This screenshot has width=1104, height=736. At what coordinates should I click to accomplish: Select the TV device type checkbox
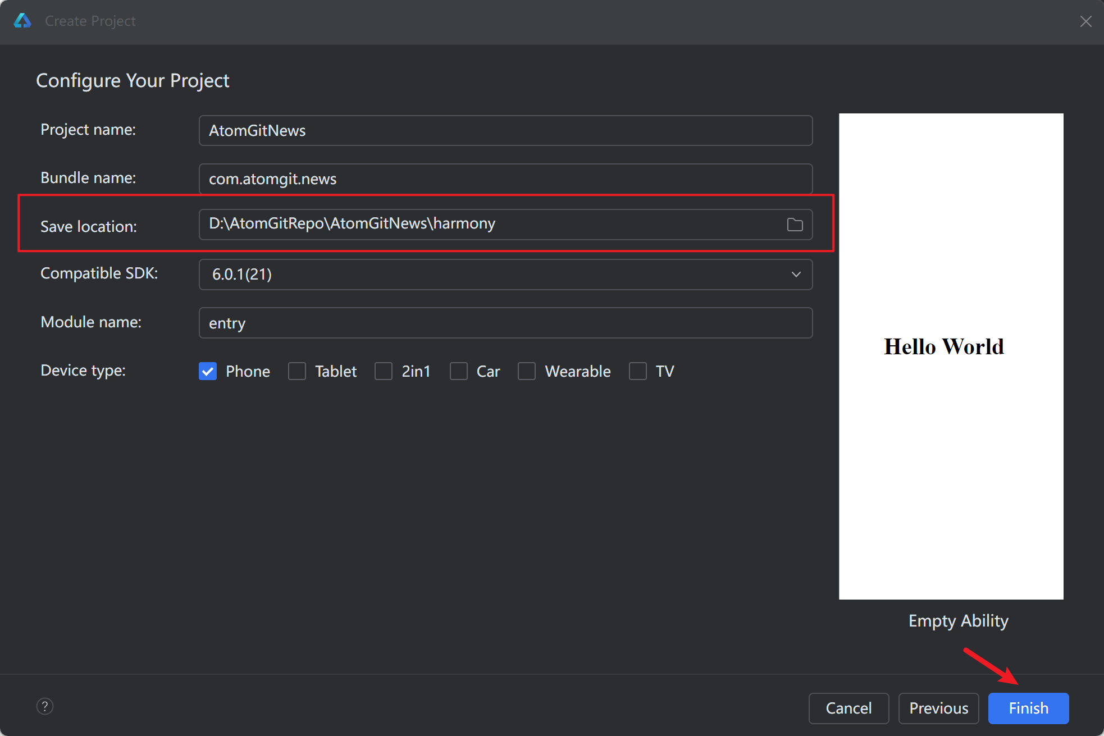tap(638, 371)
